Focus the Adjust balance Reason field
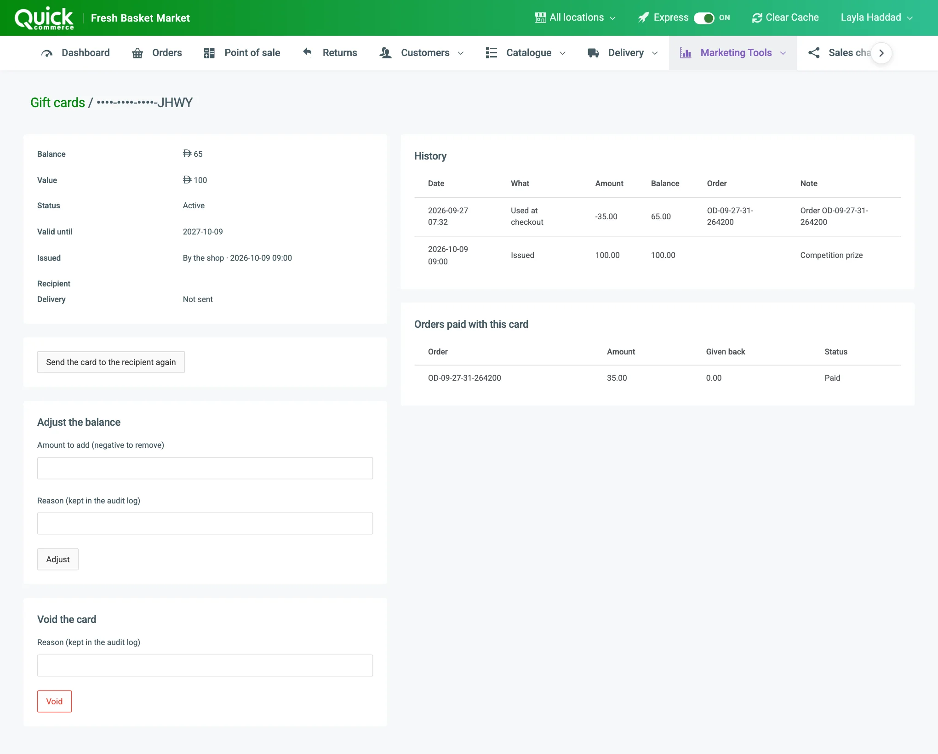 click(205, 523)
